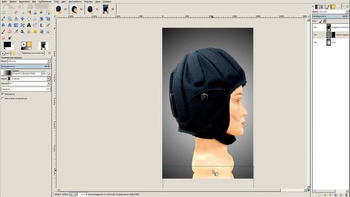The height and width of the screenshot is (197, 350).
Task: Open the units dropdown in status bar
Action: click(73, 195)
